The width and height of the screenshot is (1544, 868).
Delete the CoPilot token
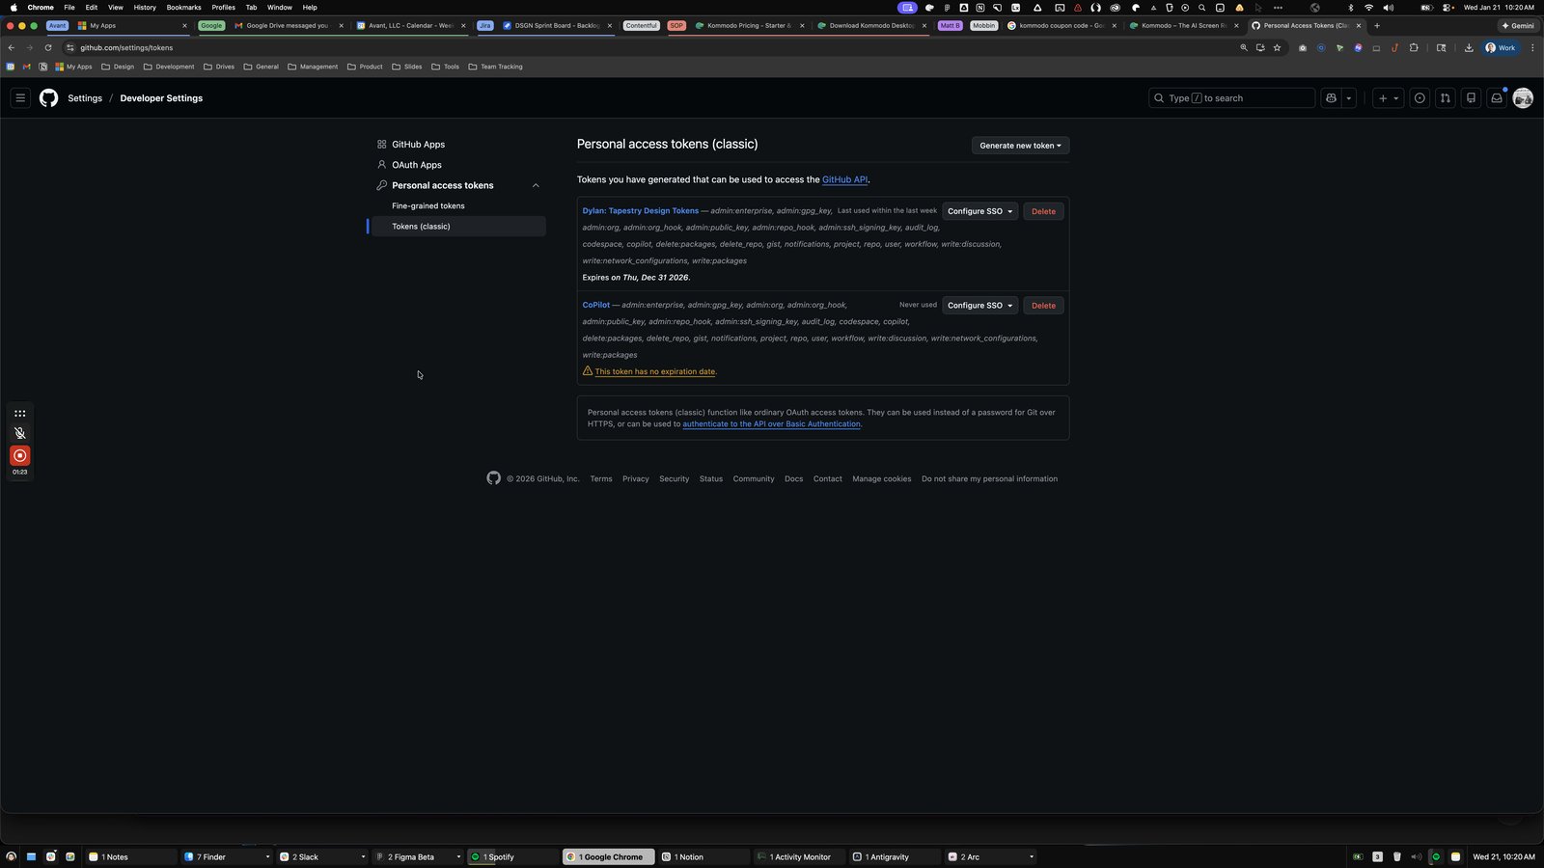coord(1043,306)
